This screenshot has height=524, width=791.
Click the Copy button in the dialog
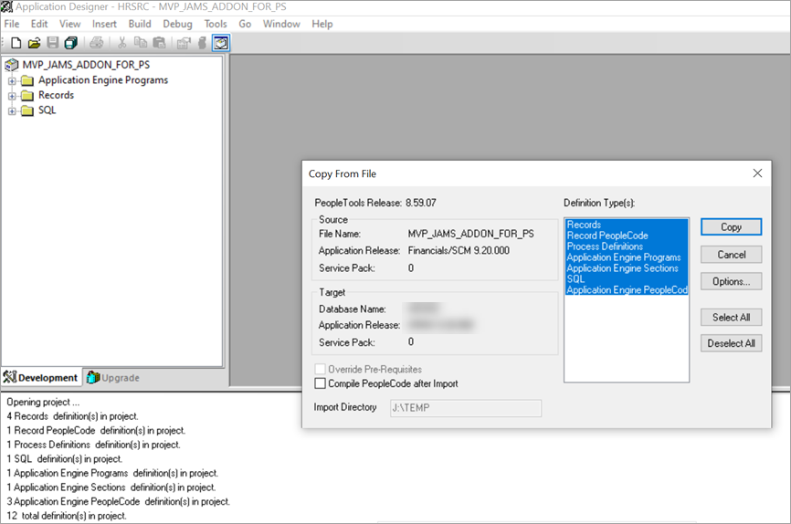coord(731,227)
